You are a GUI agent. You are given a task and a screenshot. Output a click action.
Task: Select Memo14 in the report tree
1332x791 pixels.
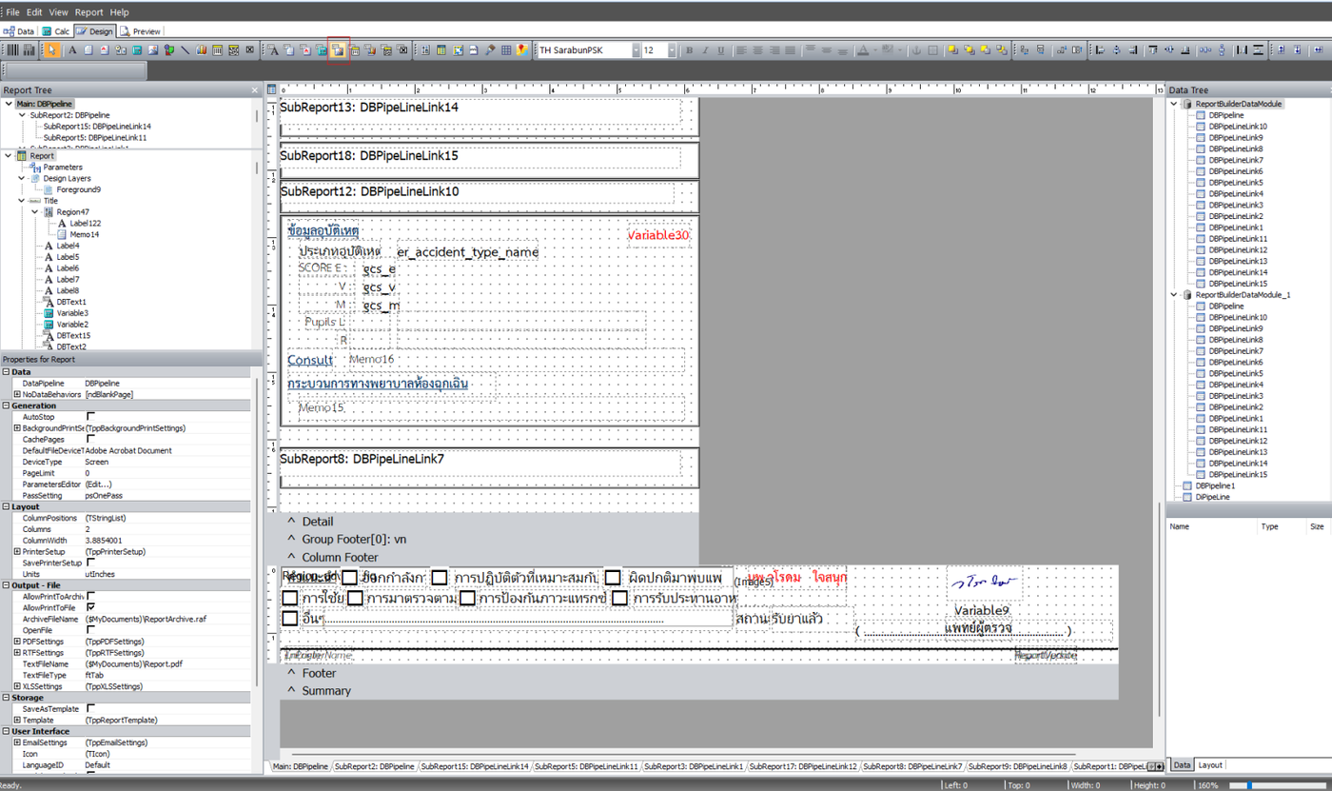[x=85, y=234]
